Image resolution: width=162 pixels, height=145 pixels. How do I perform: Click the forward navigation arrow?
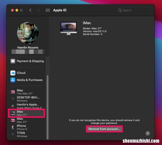coord(38,10)
